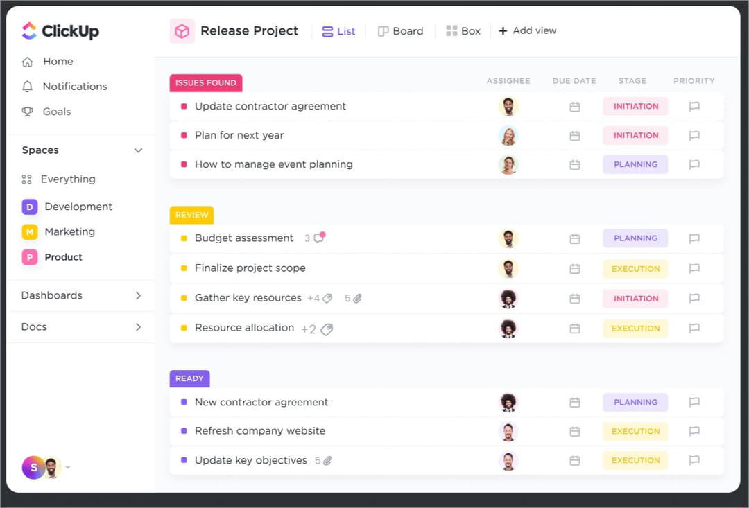
Task: Open task Gather key resources
Action: click(x=248, y=298)
